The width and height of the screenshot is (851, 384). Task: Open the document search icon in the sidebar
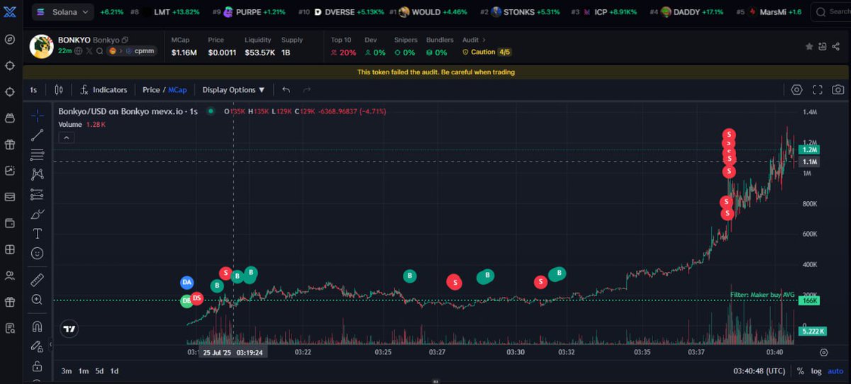click(10, 328)
